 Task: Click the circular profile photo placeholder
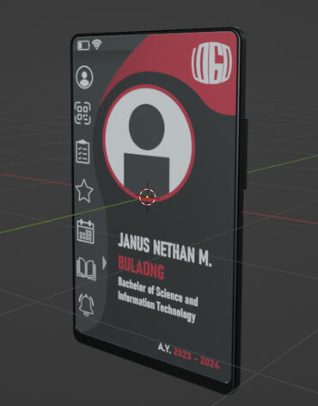[149, 144]
